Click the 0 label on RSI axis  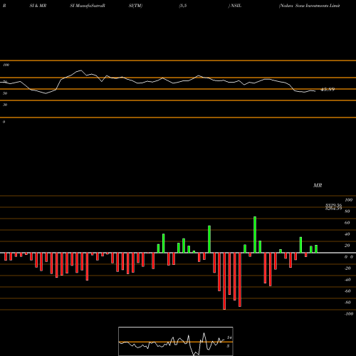click(x=4, y=122)
